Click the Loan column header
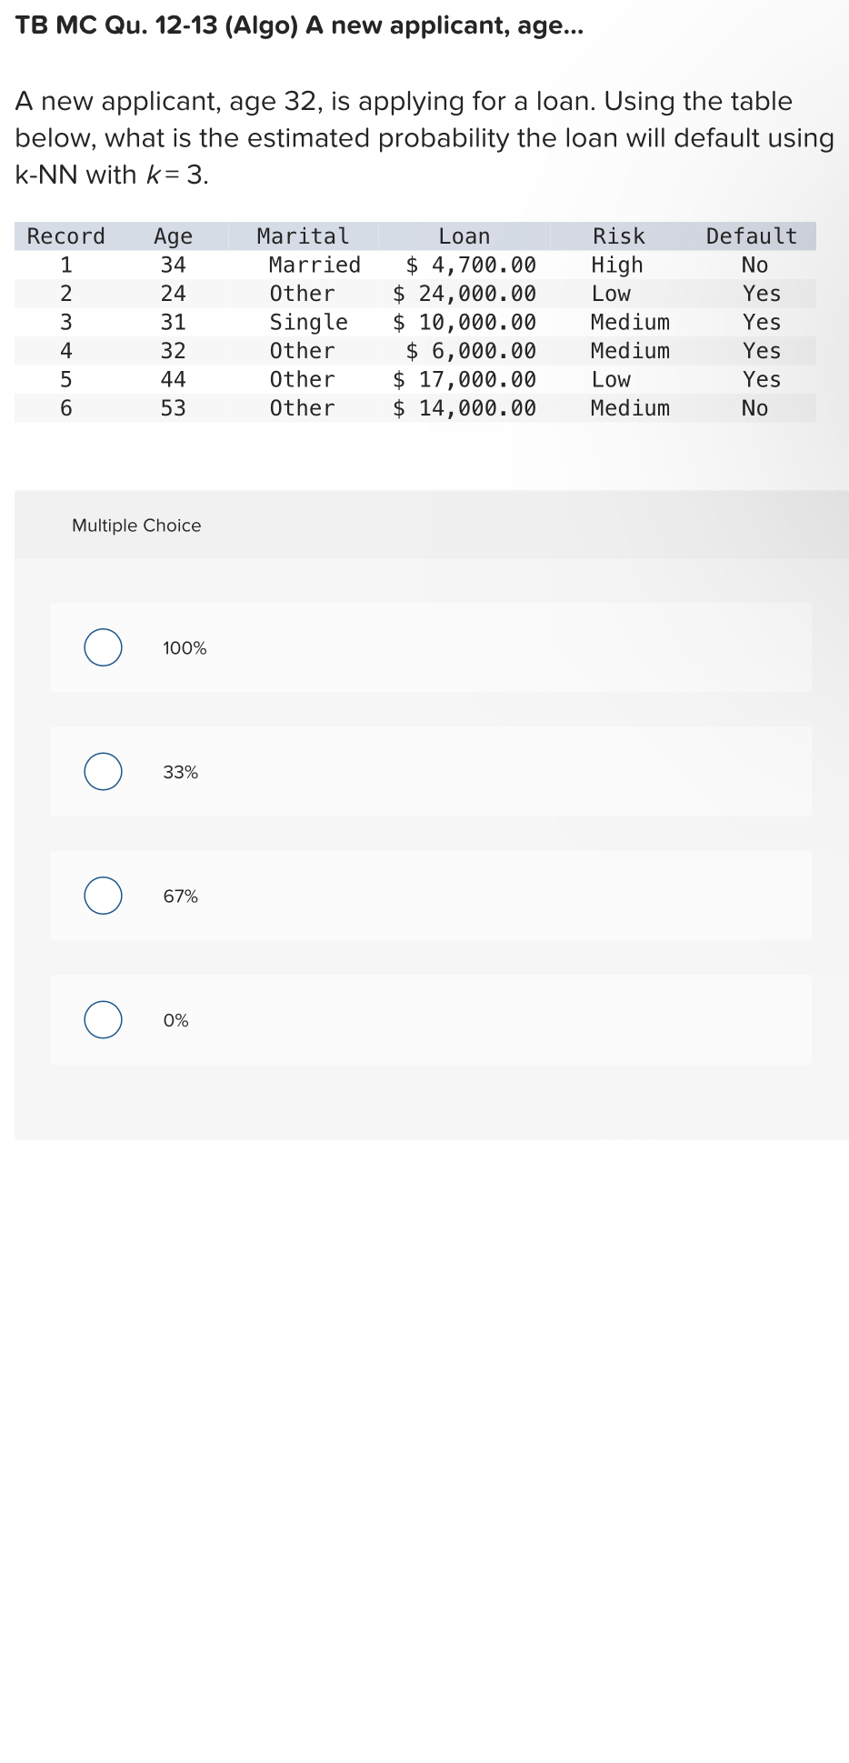 pyautogui.click(x=464, y=236)
